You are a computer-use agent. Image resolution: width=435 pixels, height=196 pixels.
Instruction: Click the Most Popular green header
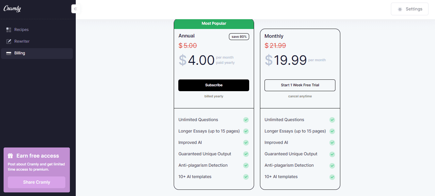coord(214,23)
